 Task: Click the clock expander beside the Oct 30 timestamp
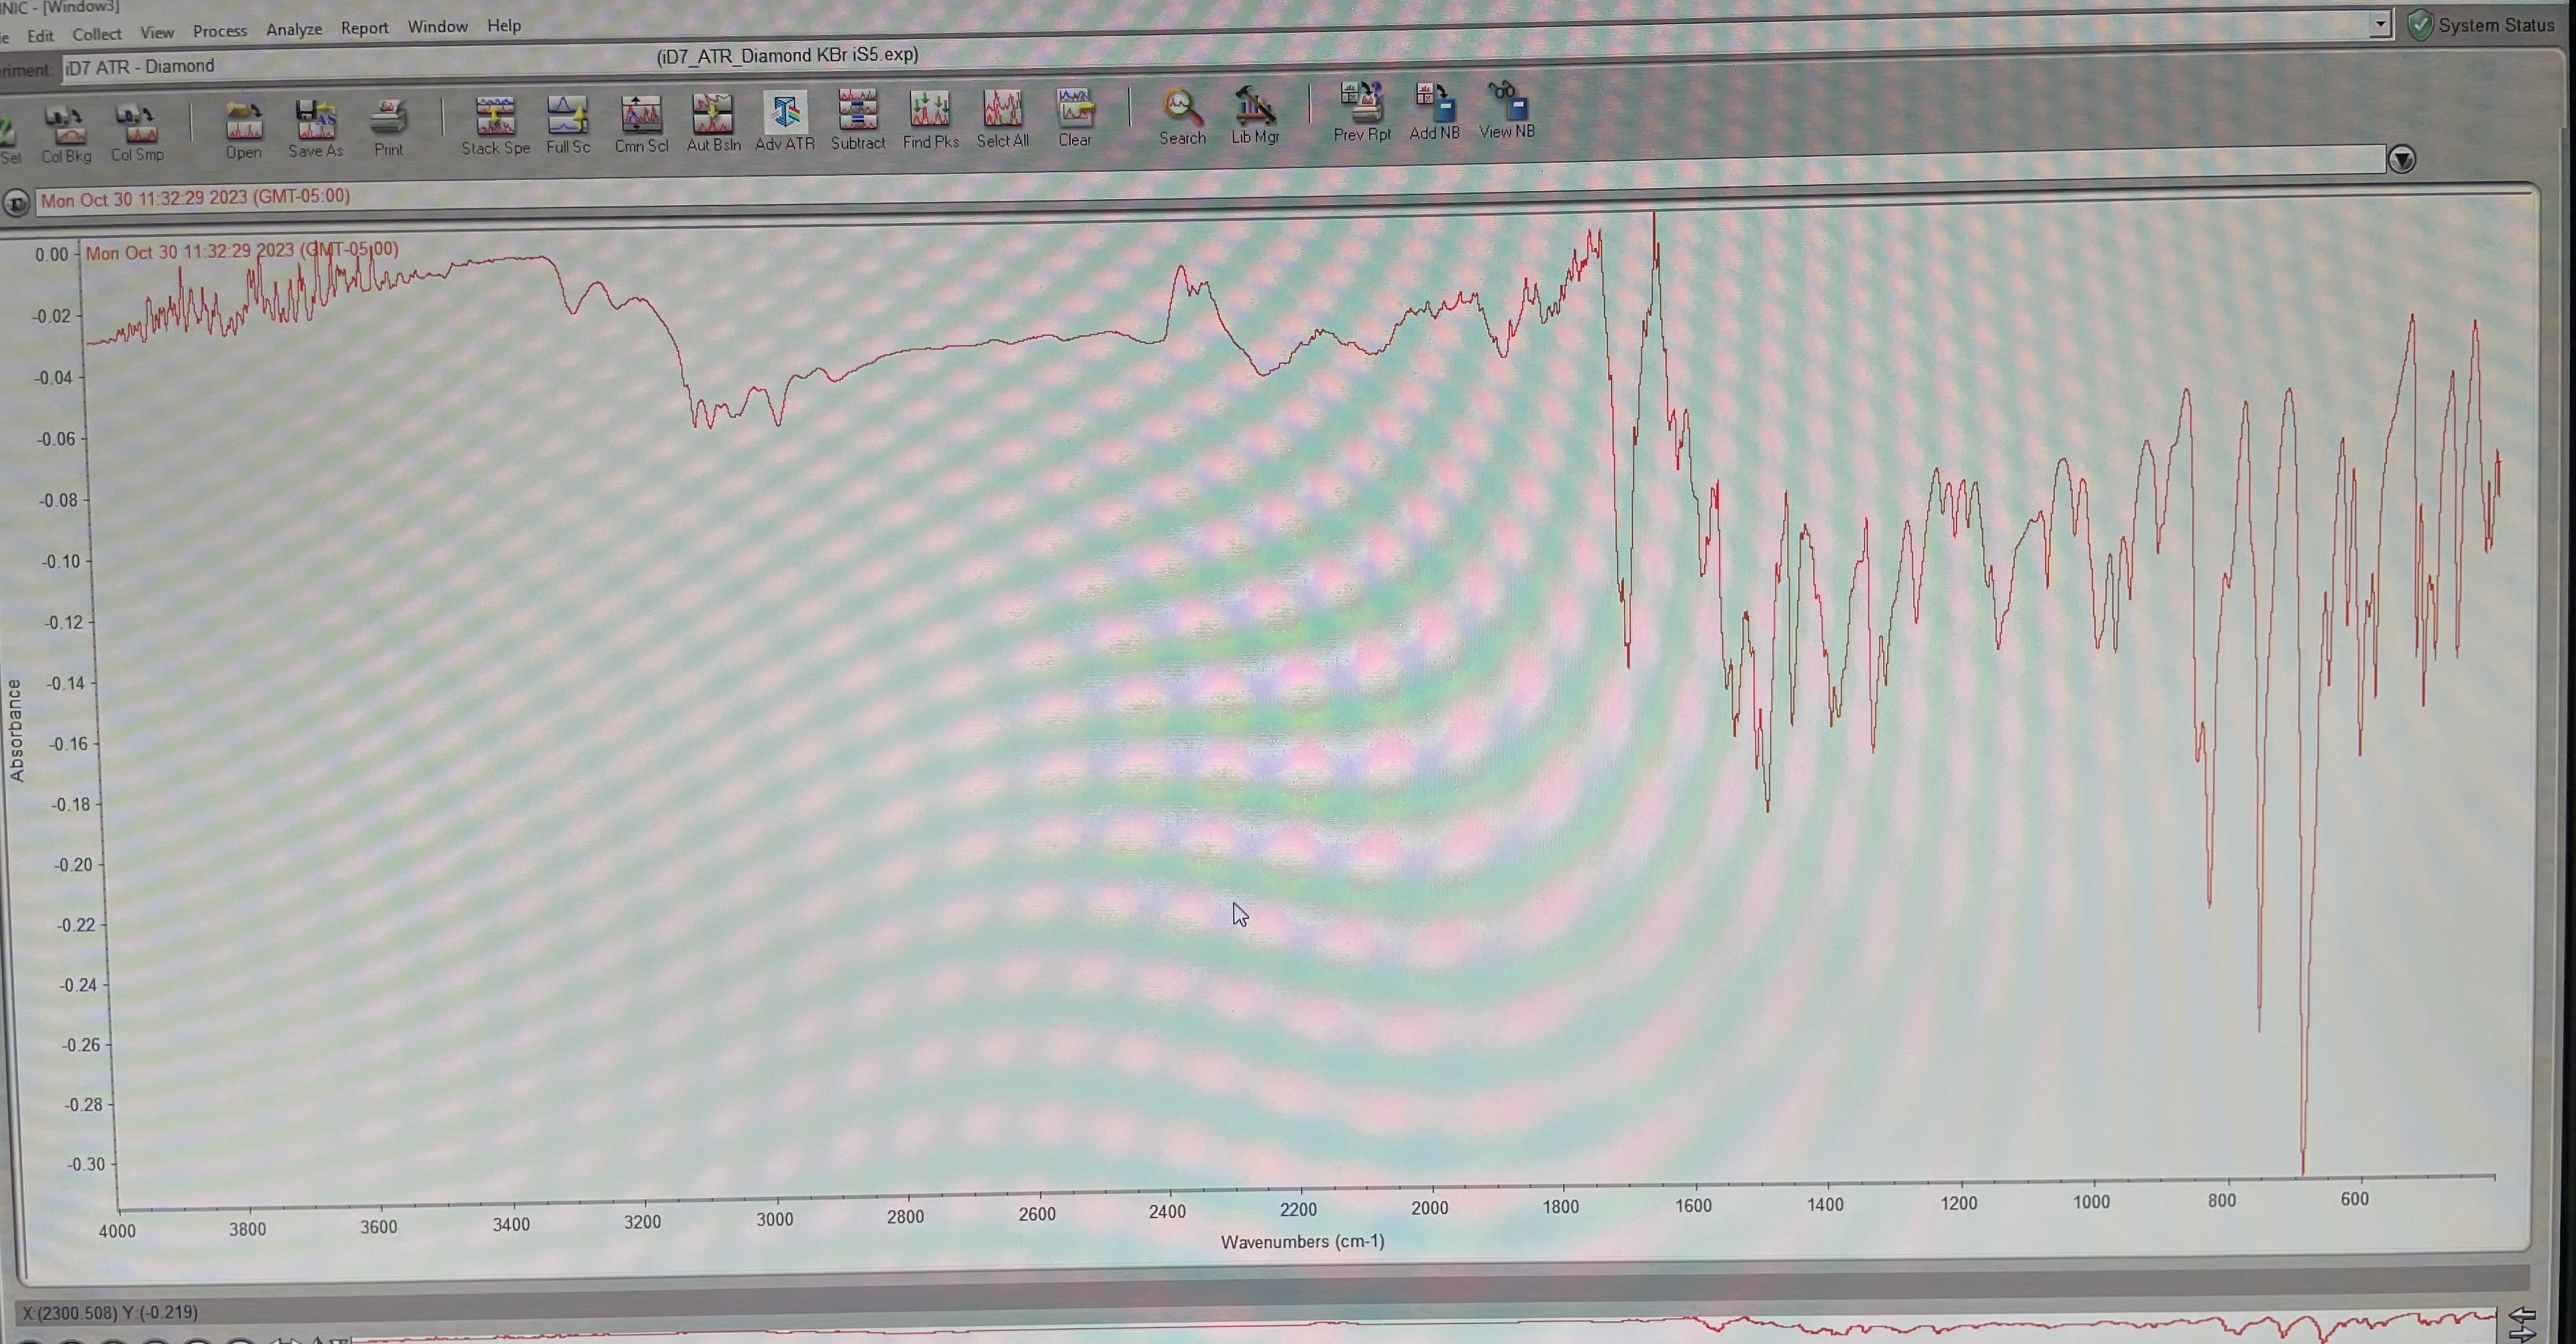[17, 203]
